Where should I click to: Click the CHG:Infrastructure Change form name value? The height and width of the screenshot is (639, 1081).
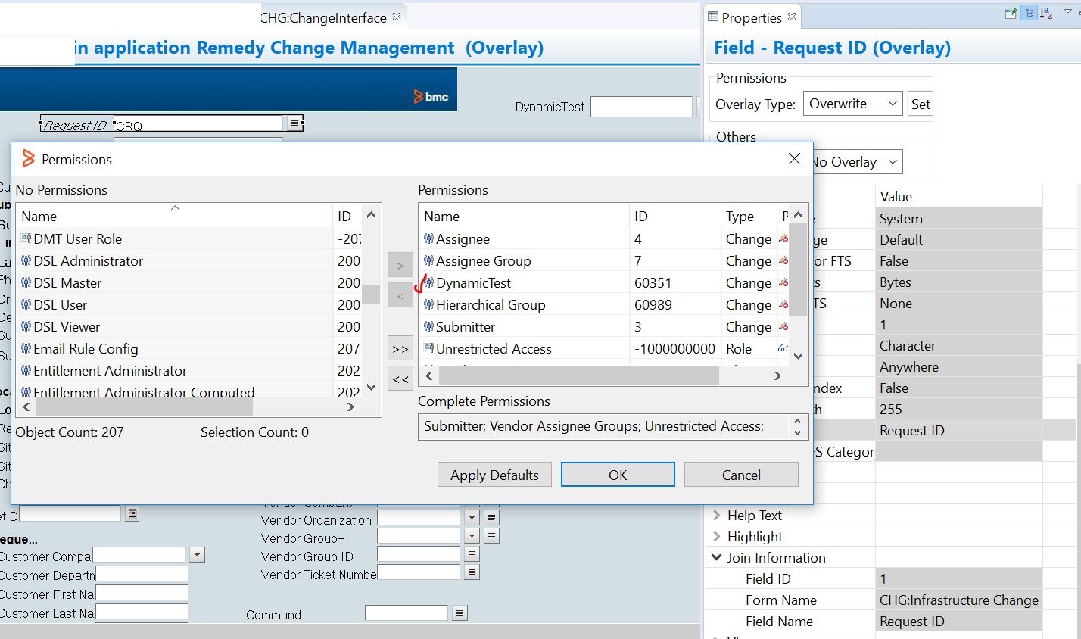pyautogui.click(x=958, y=600)
